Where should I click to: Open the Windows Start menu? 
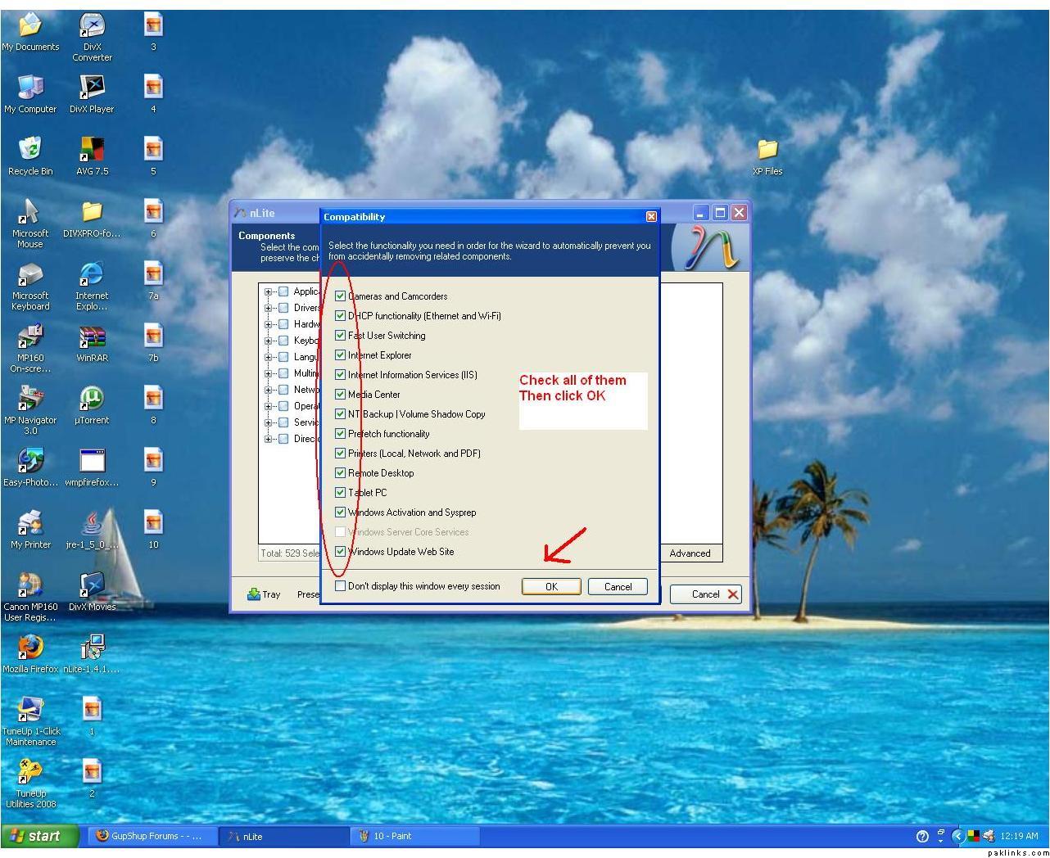(x=39, y=836)
